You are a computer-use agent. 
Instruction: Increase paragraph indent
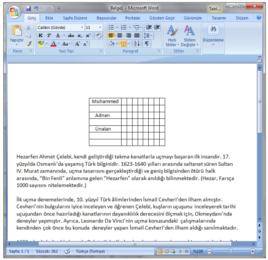[x=157, y=27]
